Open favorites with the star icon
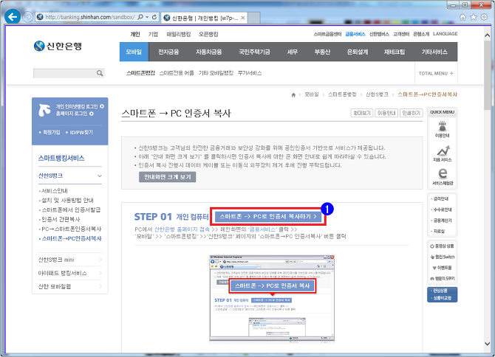This screenshot has width=495, height=357. point(474,17)
